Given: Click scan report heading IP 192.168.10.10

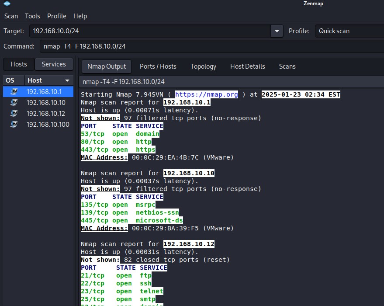Looking at the screenshot, I should point(189,173).
